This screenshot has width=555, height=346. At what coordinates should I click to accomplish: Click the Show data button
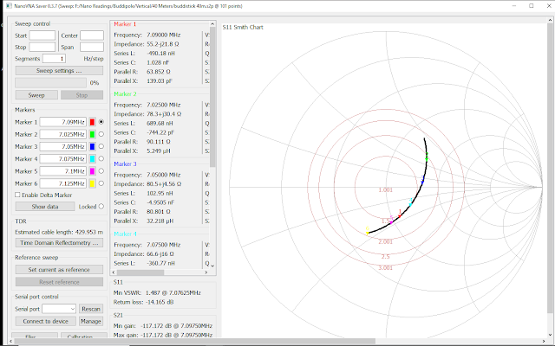45,207
